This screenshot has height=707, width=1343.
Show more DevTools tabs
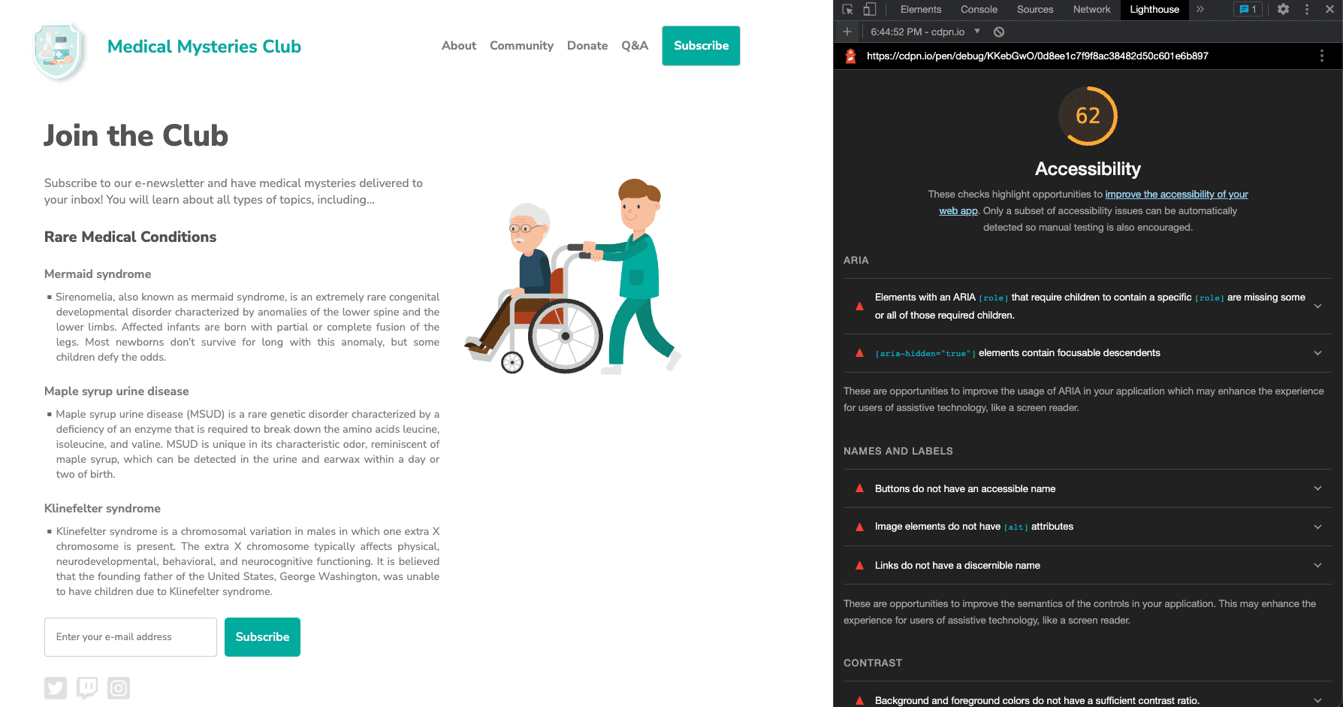pos(1200,10)
